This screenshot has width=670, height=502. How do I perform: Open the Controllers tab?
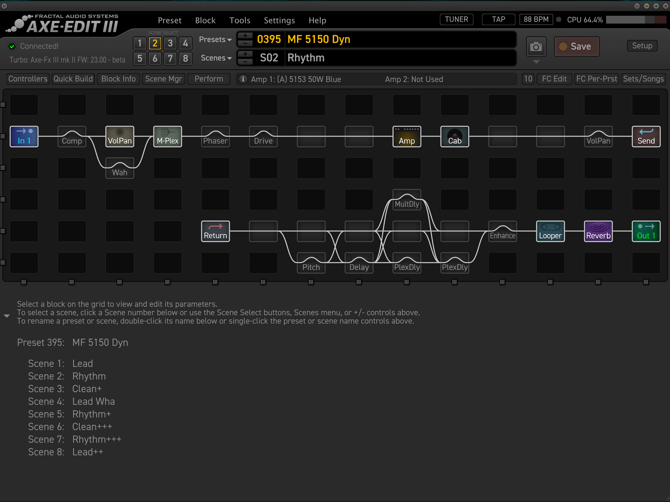click(x=28, y=79)
